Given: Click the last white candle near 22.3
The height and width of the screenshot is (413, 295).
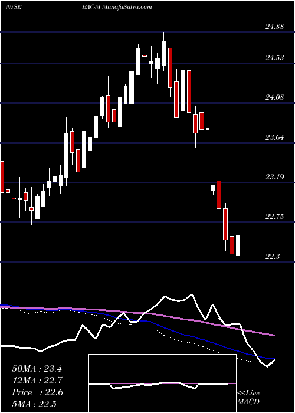Looking at the screenshot, I should 238,245.
